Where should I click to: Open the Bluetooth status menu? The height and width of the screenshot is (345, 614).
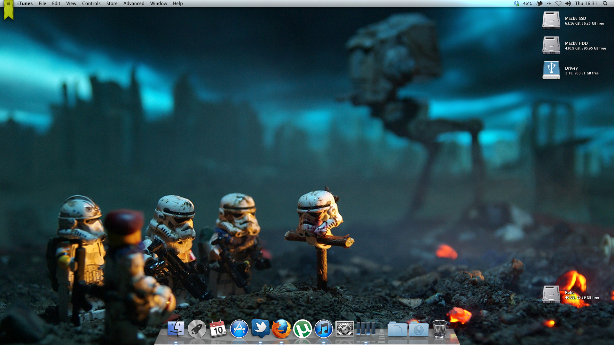[x=549, y=4]
